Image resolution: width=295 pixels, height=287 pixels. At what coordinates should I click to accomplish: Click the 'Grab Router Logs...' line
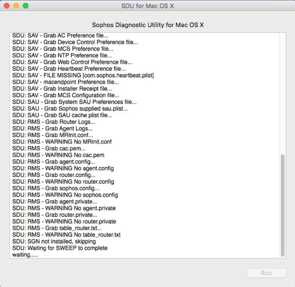(54, 122)
